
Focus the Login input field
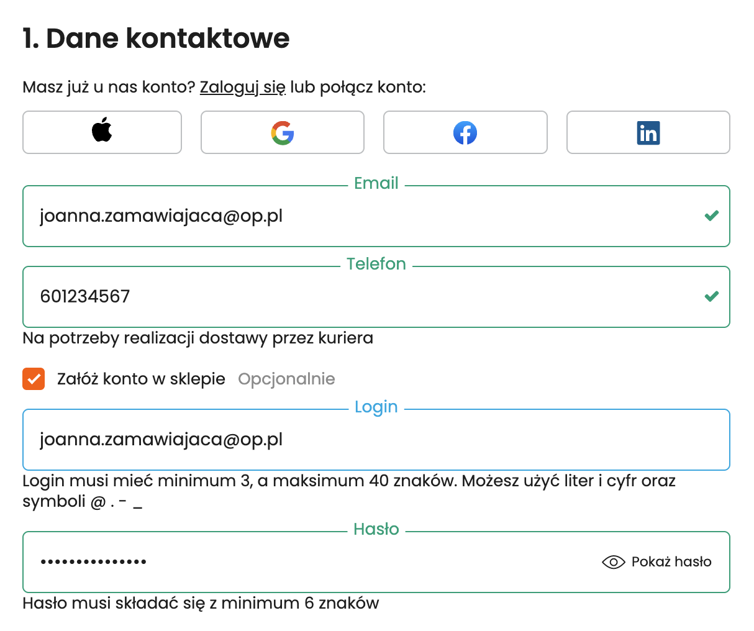[373, 440]
